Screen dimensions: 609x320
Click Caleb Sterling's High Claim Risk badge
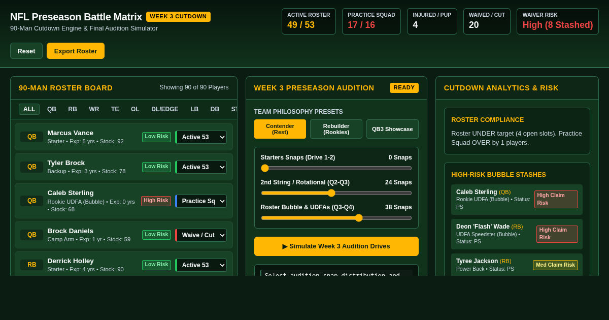(556, 200)
